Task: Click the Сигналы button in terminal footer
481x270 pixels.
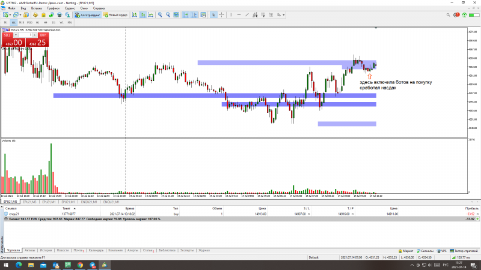Action: coord(425,251)
